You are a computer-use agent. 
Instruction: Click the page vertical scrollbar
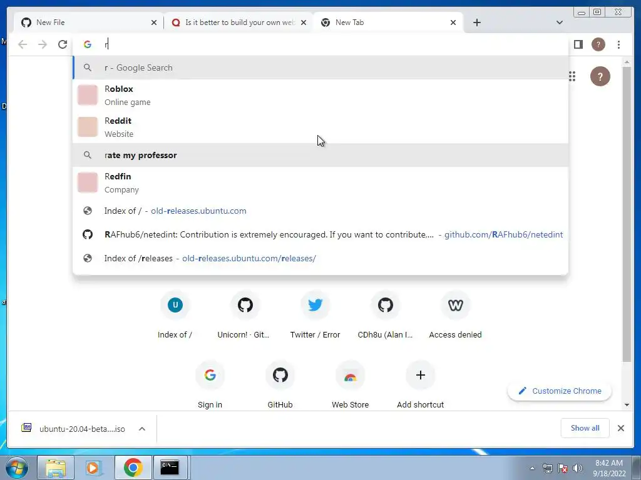coord(627,214)
